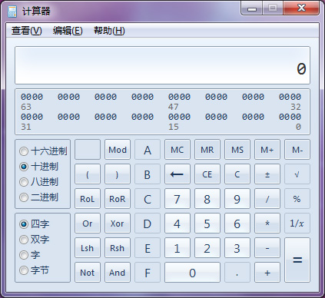Click the digit 8 key
Viewport: 325px width, 298px height.
pos(207,199)
